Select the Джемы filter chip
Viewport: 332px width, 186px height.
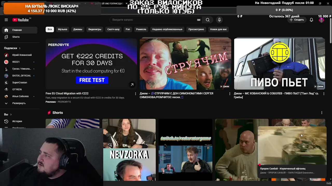[78, 29]
